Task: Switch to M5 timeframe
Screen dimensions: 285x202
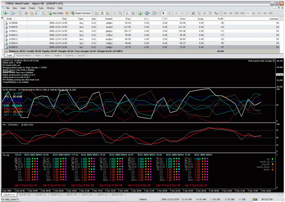Action: [231, 13]
